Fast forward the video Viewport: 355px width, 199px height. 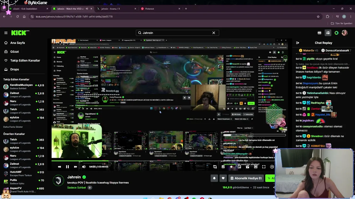[x=75, y=167]
